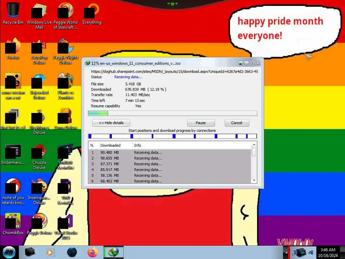Open Visual Studio 2015 desktop icon
Viewport: 345px width, 259px height.
coord(66,226)
